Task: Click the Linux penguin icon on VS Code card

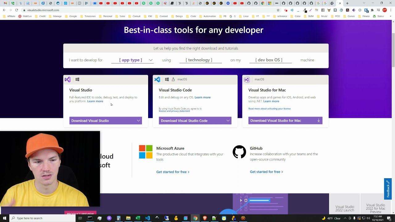Action: pyautogui.click(x=173, y=79)
